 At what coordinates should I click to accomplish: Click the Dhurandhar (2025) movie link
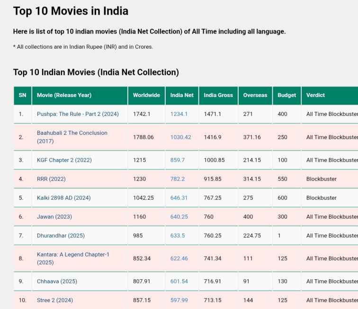tap(61, 236)
